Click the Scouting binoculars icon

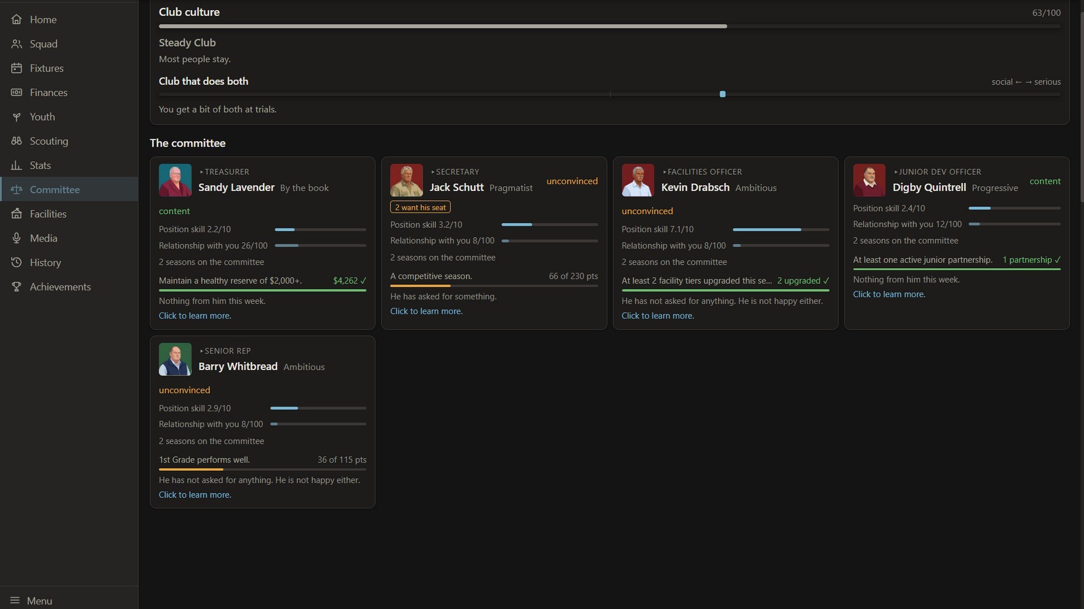(16, 141)
